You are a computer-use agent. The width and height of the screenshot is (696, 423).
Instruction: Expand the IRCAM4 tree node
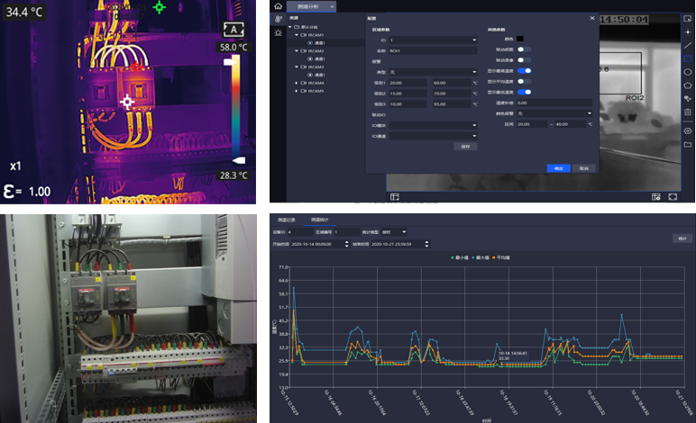coord(298,83)
